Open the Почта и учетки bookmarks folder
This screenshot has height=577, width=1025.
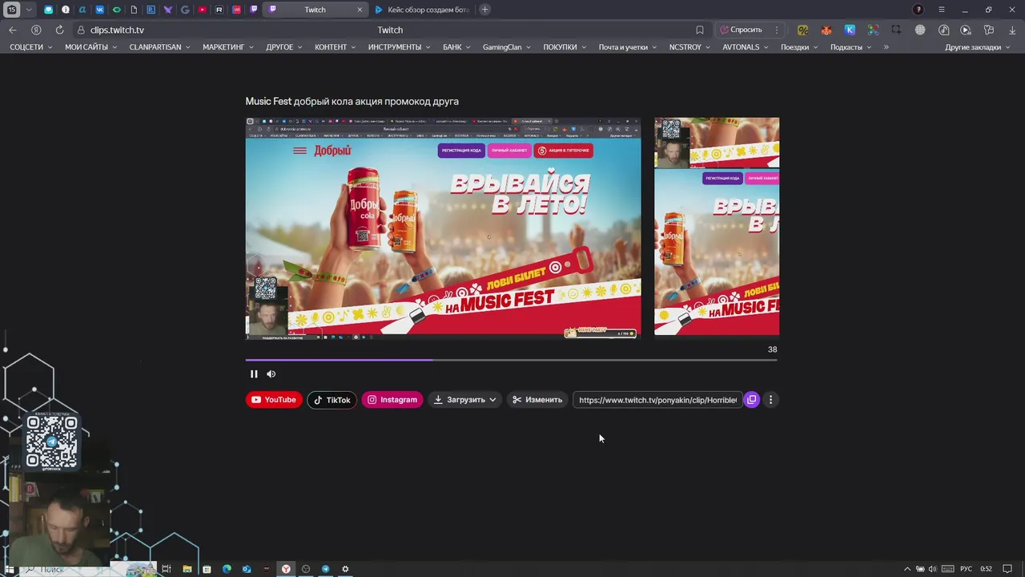[x=628, y=47]
